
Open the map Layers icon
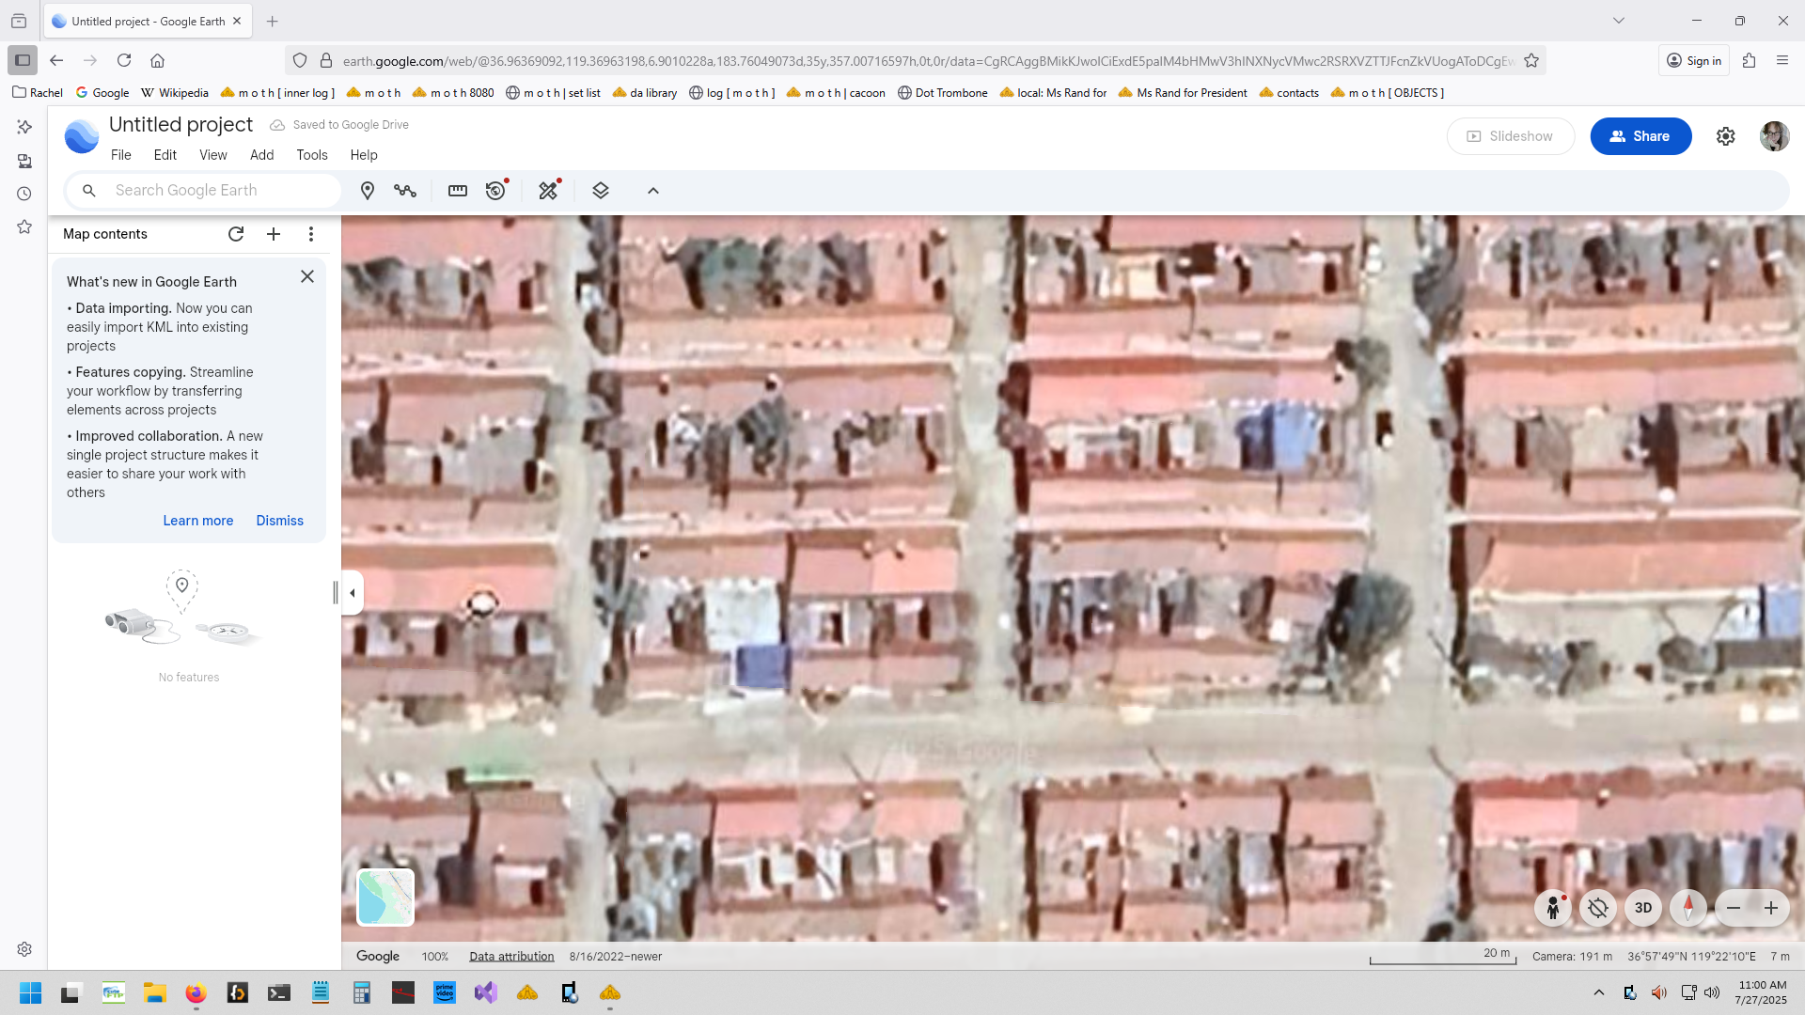tap(601, 191)
